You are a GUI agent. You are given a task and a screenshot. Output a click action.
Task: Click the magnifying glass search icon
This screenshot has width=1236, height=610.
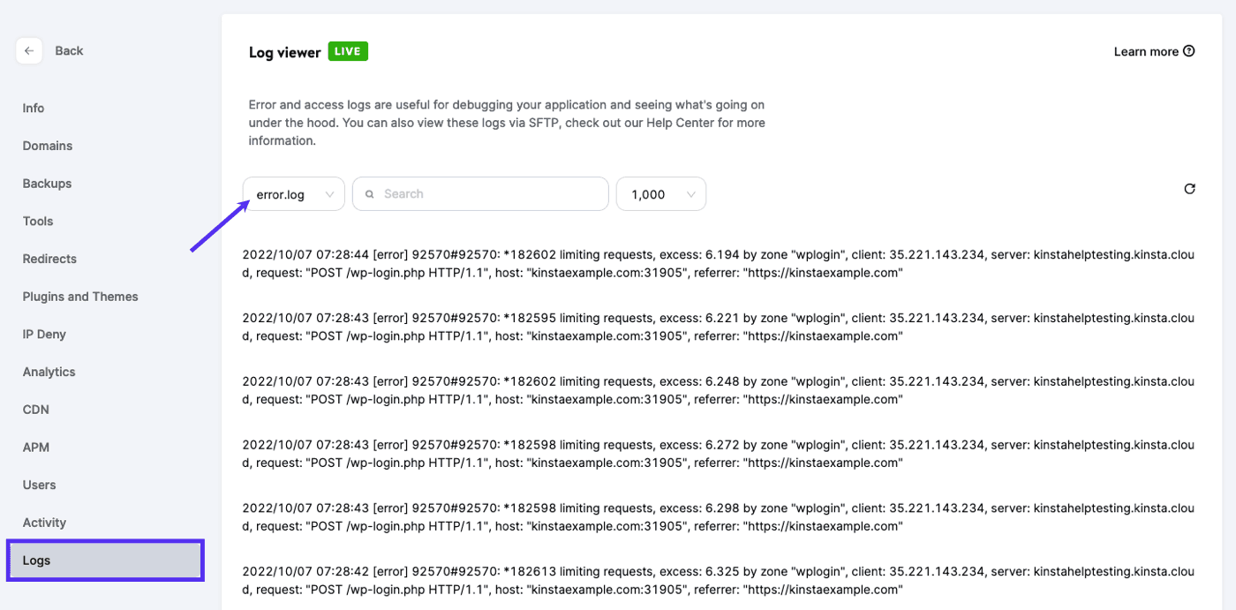point(369,193)
